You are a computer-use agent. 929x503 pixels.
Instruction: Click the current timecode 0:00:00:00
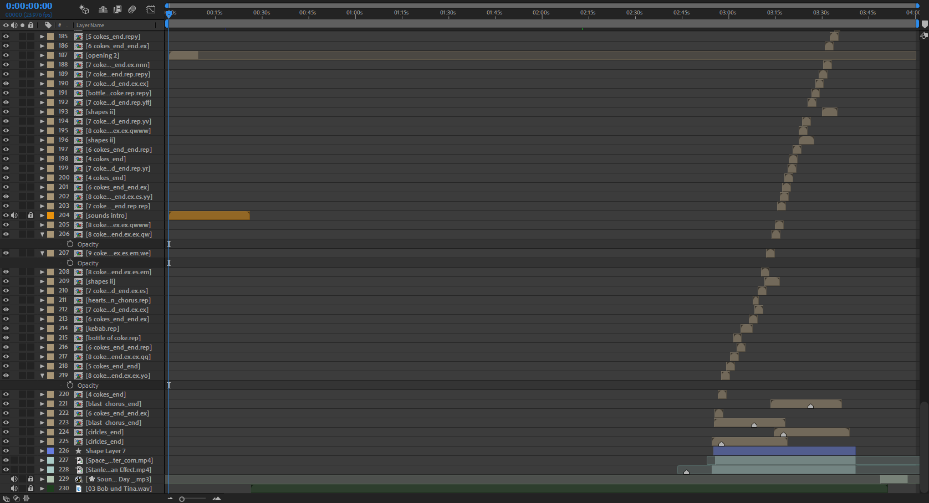[29, 6]
